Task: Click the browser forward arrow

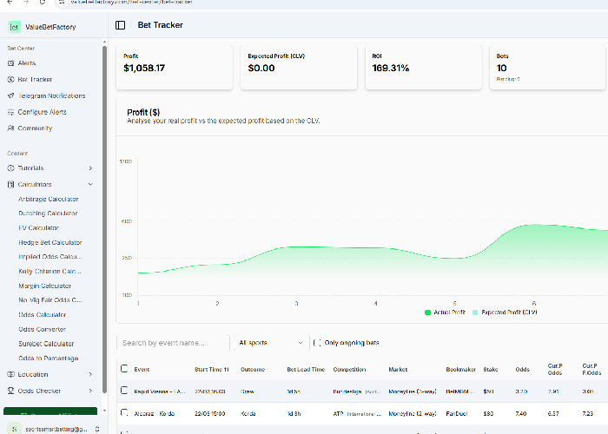Action: [26, 2]
